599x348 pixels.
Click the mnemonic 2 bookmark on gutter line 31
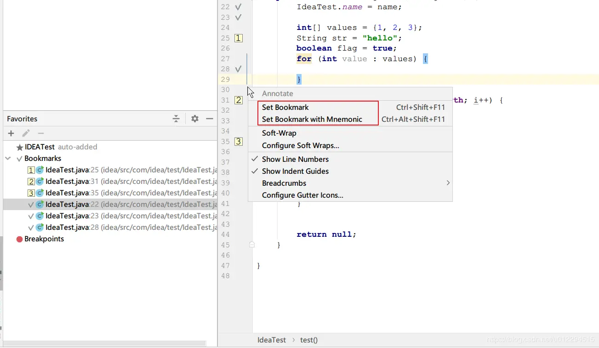point(238,100)
